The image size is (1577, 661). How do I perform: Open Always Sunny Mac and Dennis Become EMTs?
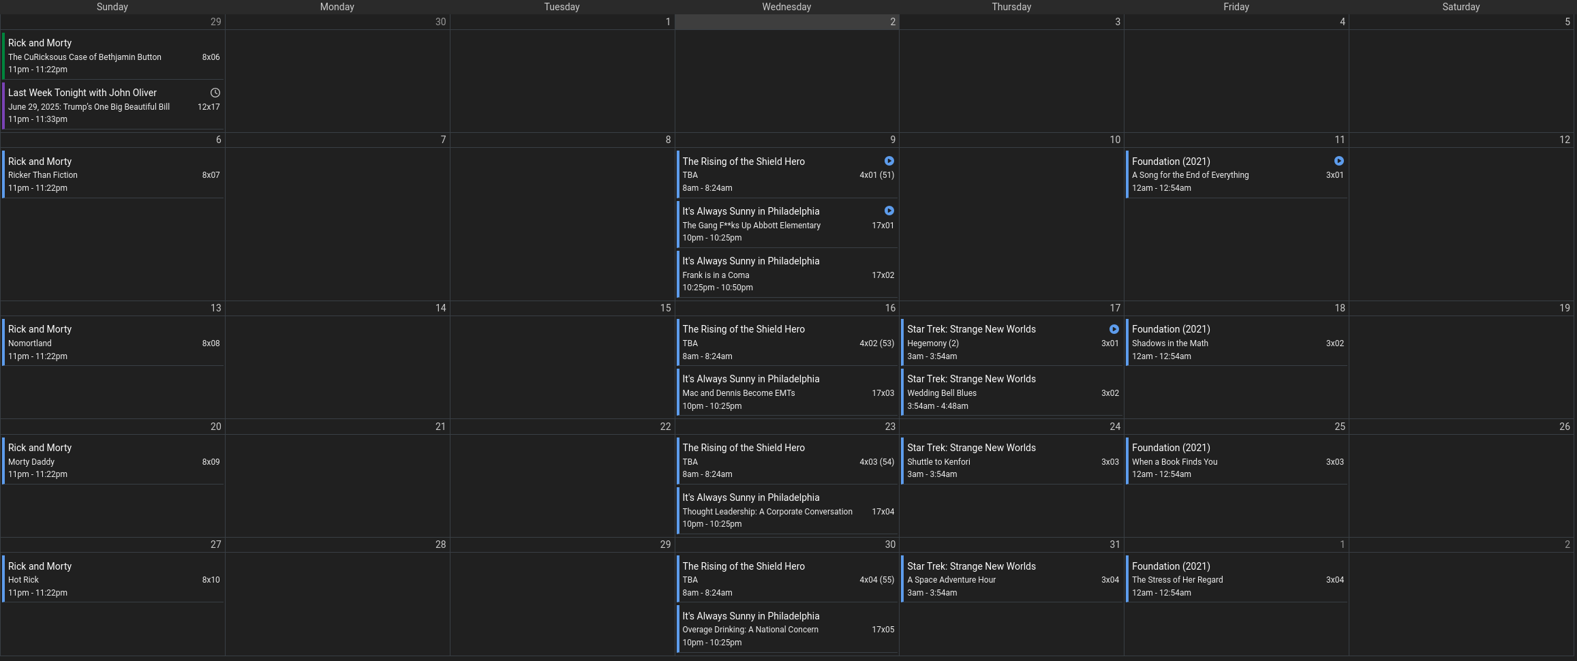coord(787,392)
